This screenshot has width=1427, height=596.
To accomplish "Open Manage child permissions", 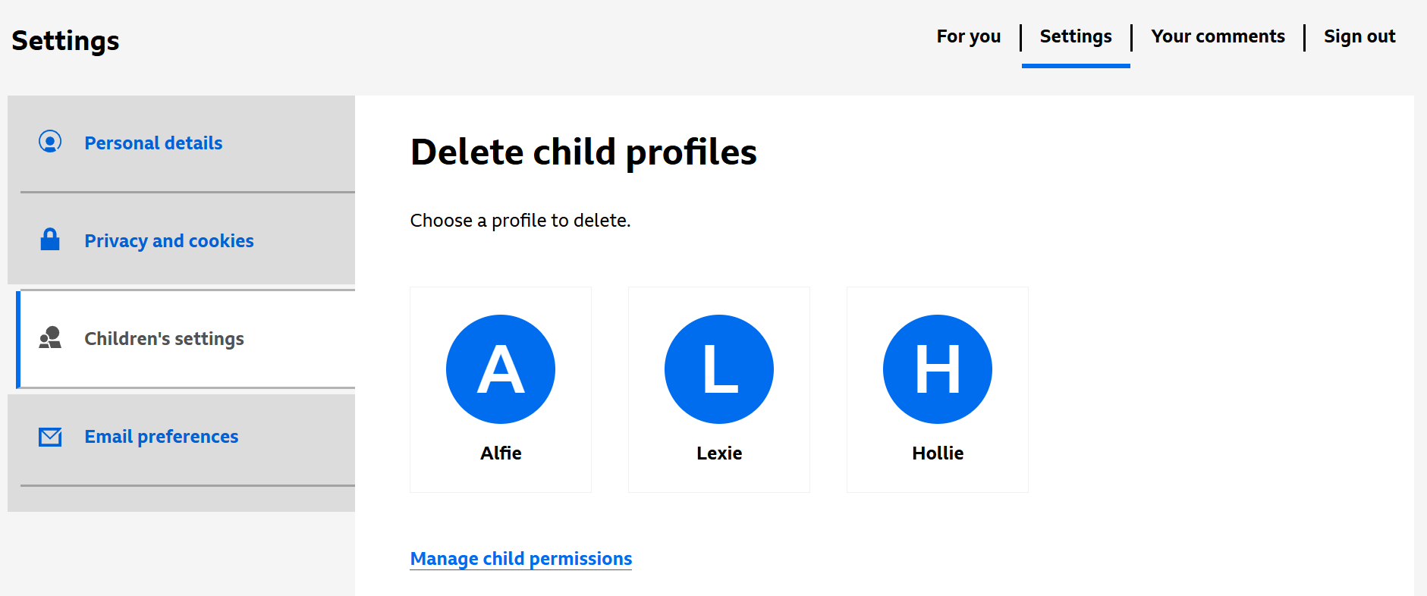I will pos(520,558).
